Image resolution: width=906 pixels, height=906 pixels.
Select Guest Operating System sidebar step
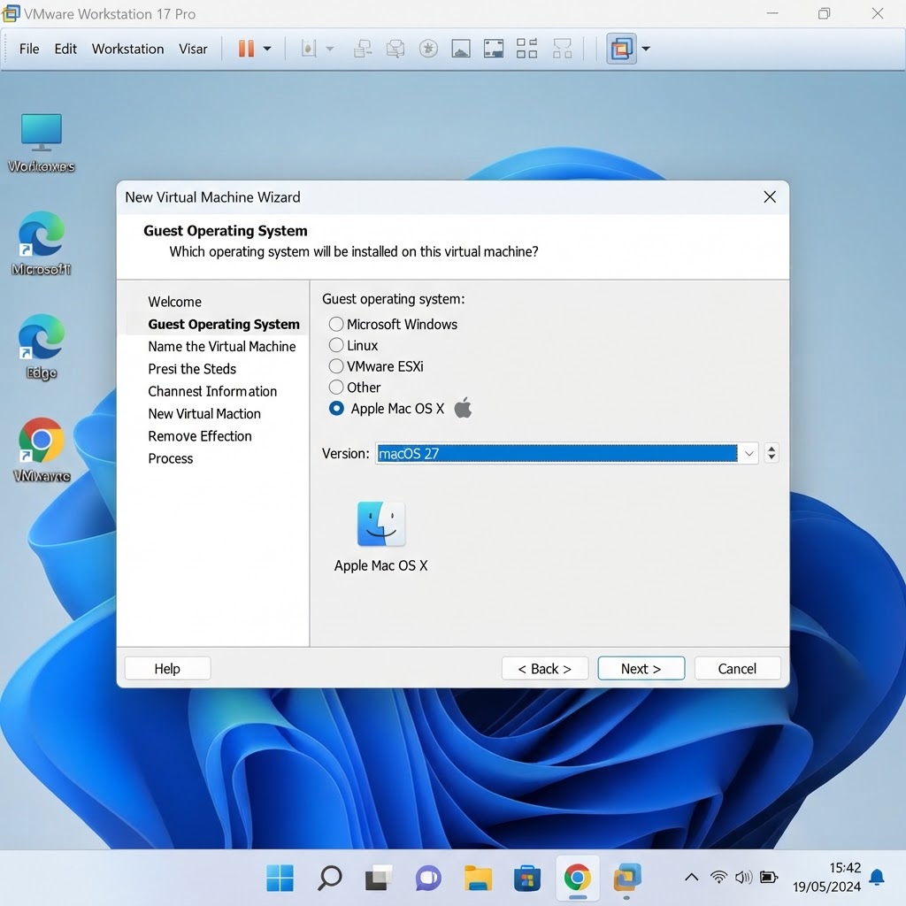pyautogui.click(x=224, y=324)
